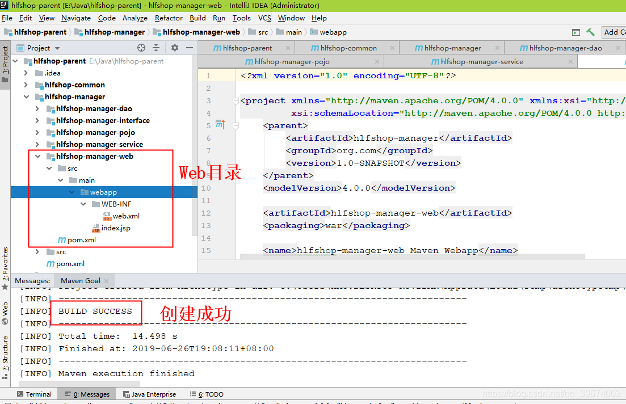Expand hlfshop-manager-service module
The image size is (626, 404).
click(37, 145)
